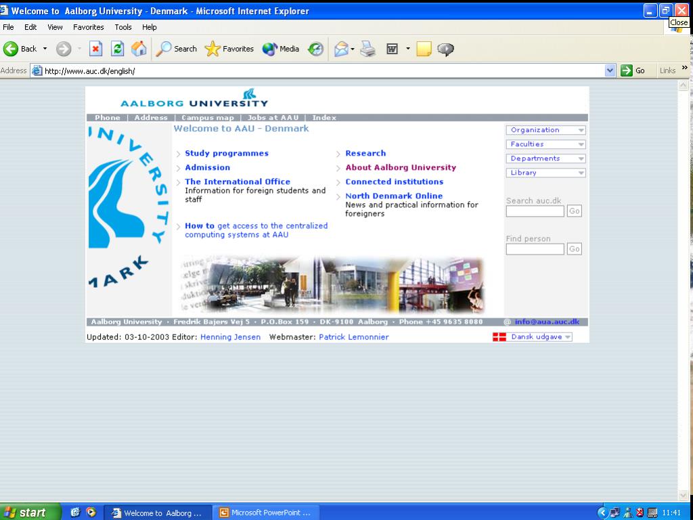
Task: Click the Messenger speech bubble icon
Action: tap(445, 49)
